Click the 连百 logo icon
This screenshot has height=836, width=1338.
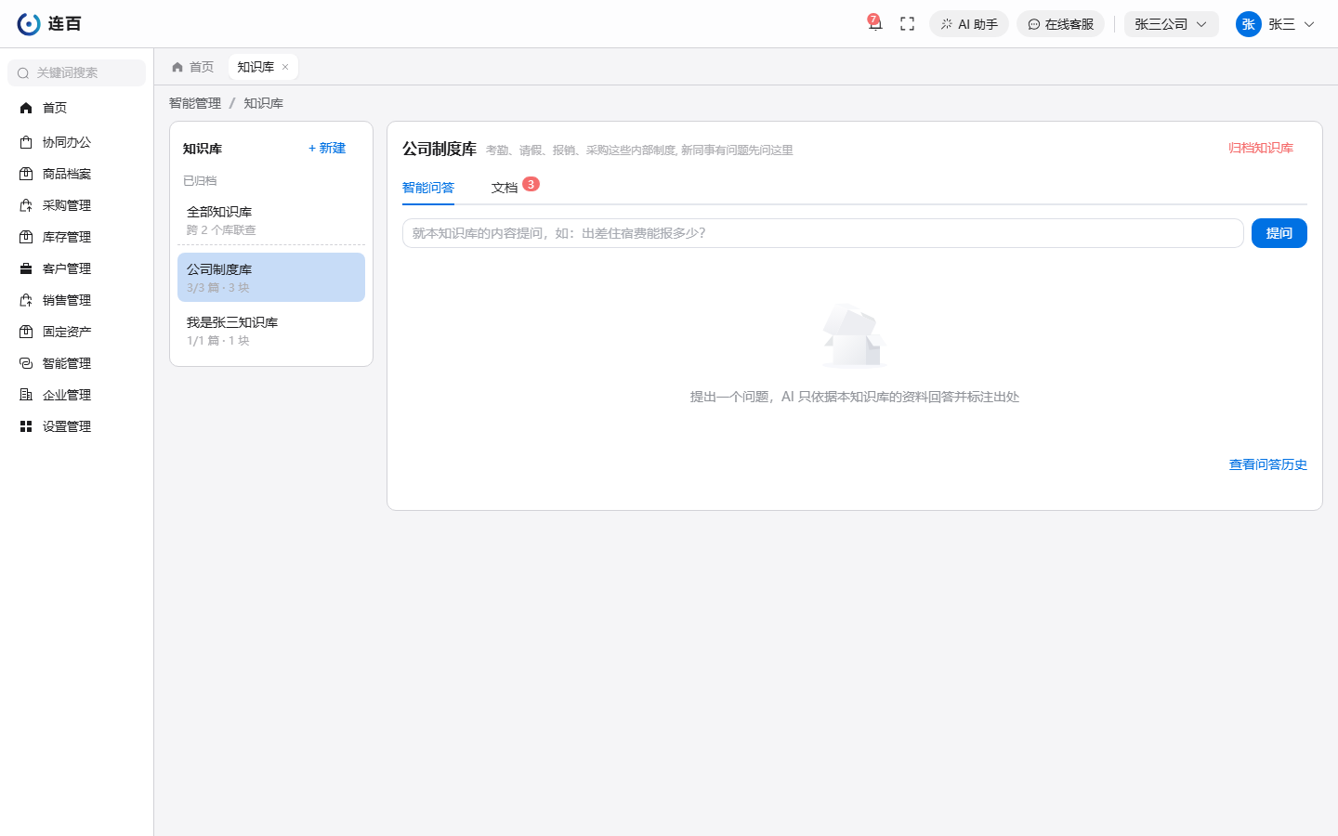click(x=29, y=24)
